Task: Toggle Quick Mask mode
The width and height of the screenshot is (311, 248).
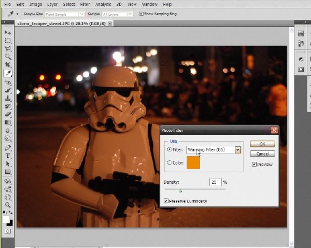Action: tap(8, 231)
